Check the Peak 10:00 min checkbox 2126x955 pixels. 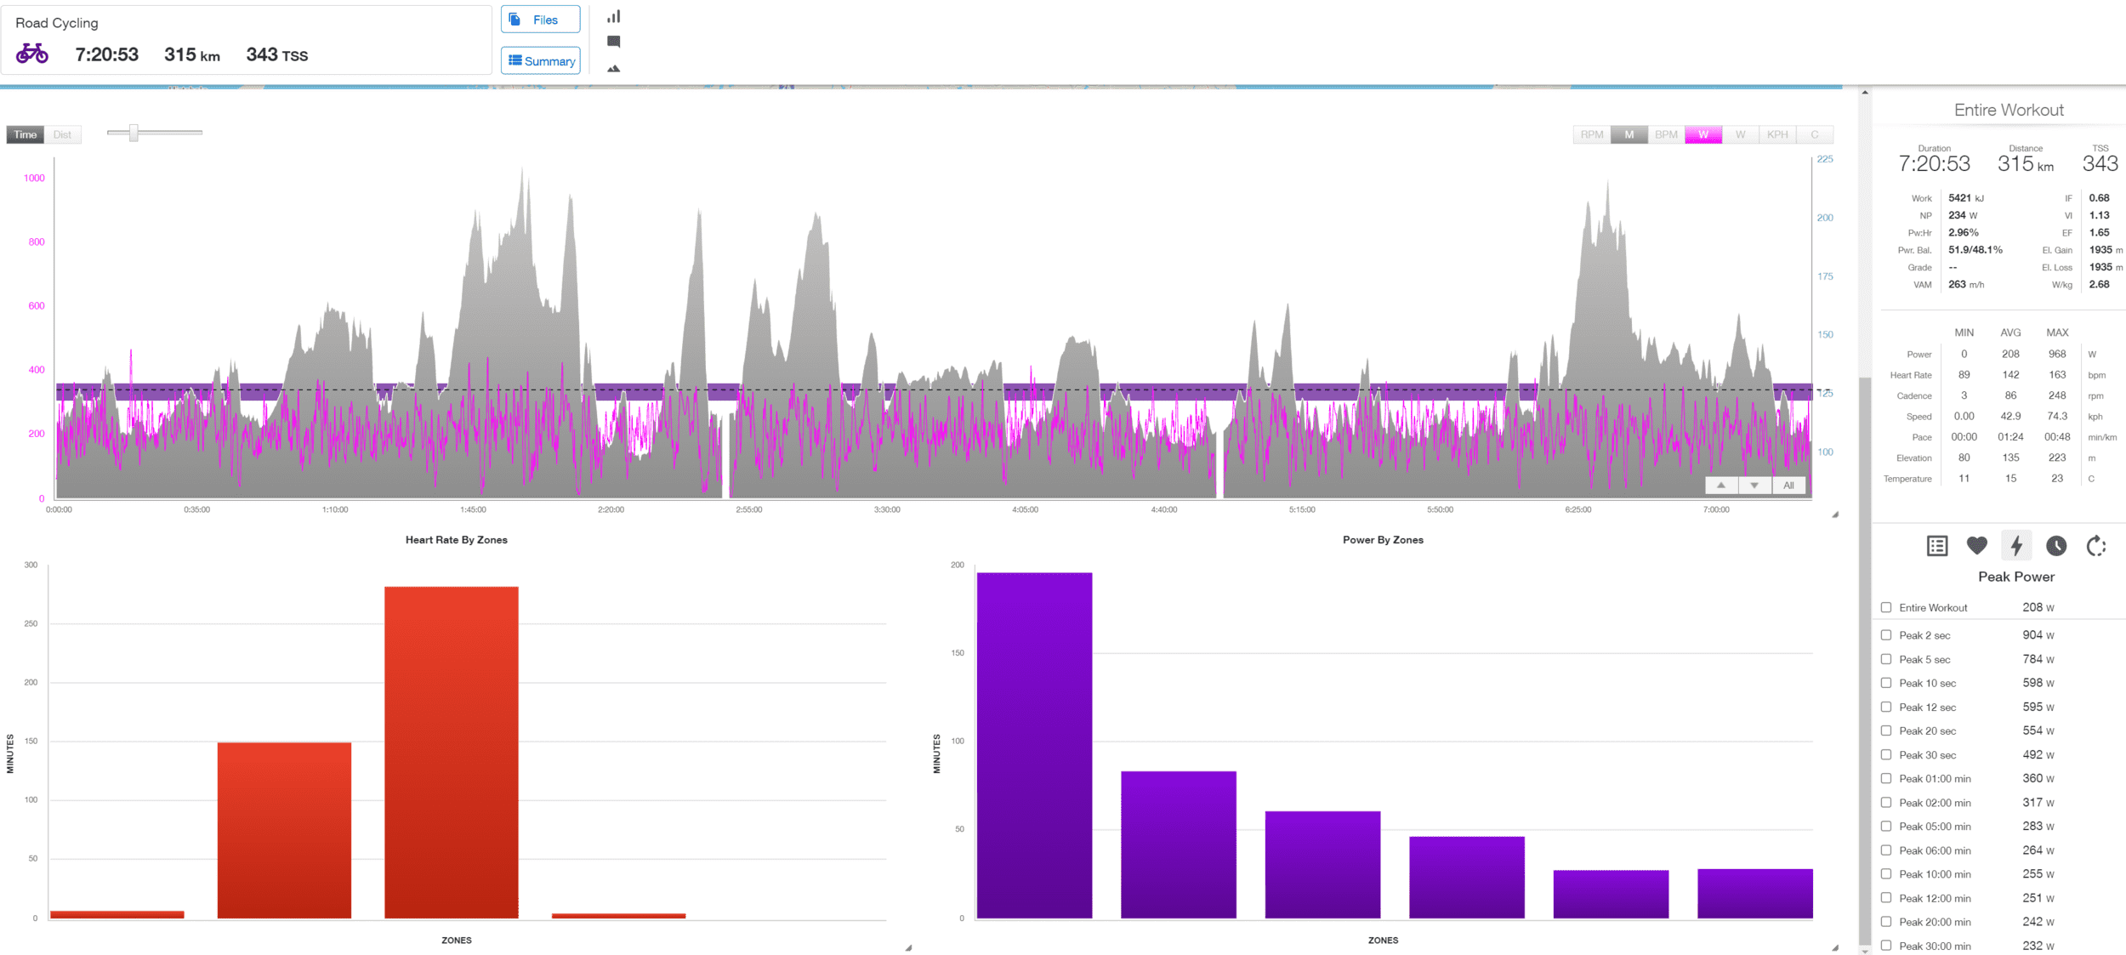pyautogui.click(x=1886, y=874)
